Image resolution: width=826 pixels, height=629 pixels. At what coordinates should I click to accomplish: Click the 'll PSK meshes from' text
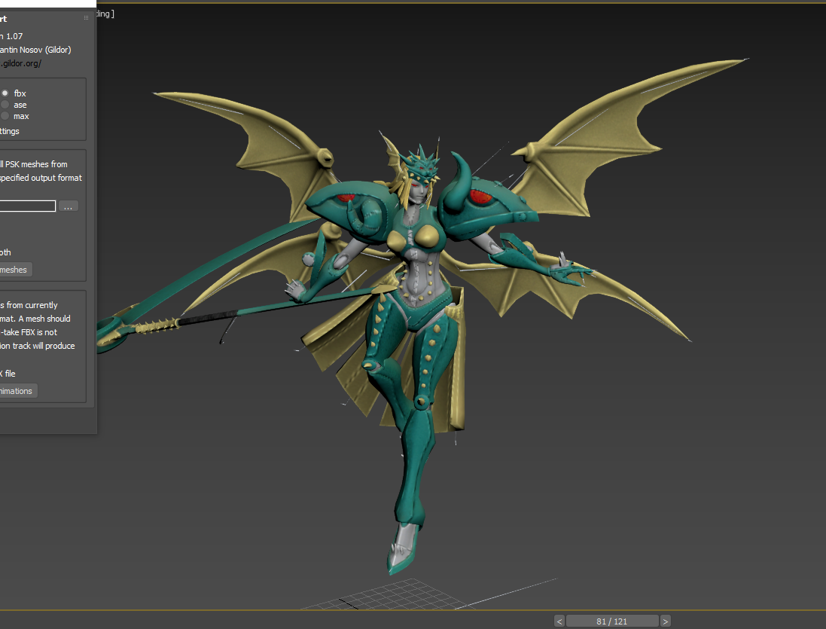click(34, 164)
